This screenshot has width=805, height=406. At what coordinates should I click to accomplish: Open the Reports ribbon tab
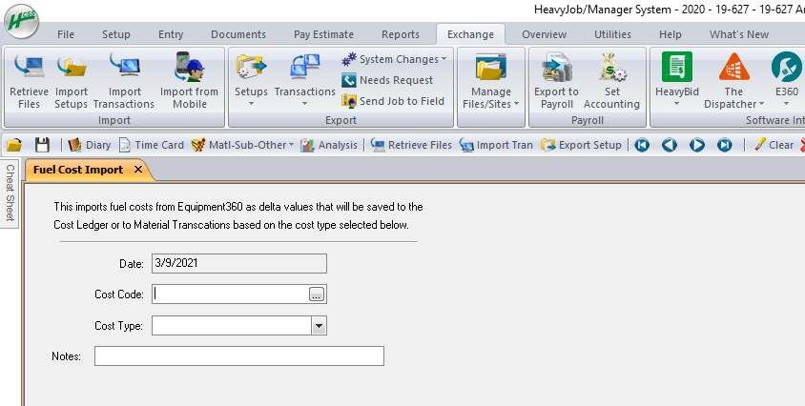point(401,34)
